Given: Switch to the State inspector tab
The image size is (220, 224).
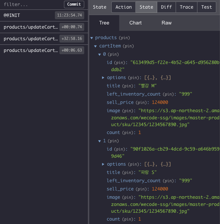Looking at the screenshot, I should click(x=146, y=7).
